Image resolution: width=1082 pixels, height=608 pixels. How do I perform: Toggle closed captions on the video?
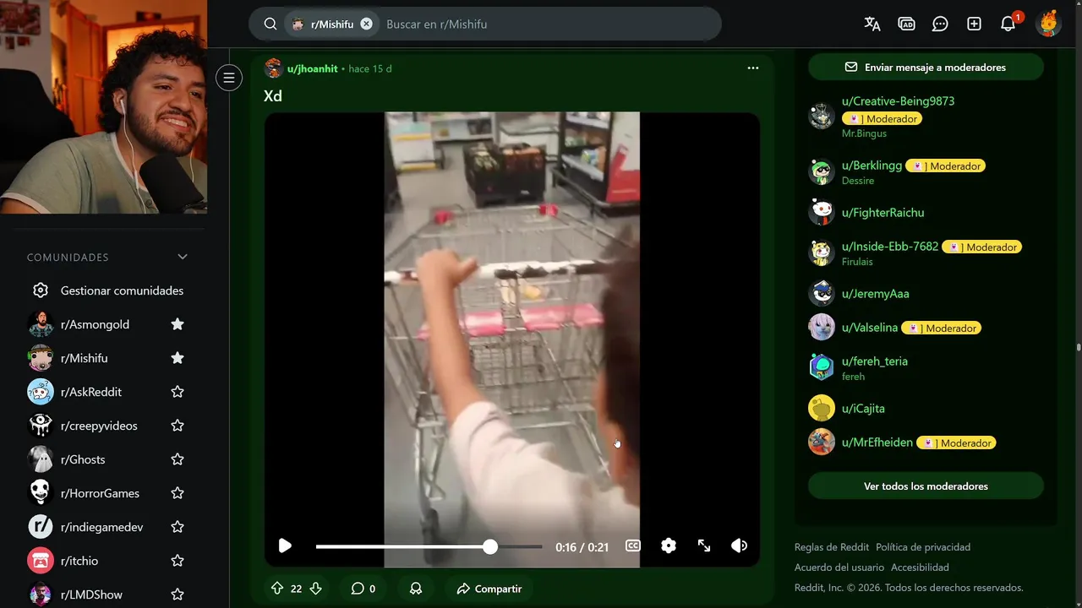[x=633, y=546]
